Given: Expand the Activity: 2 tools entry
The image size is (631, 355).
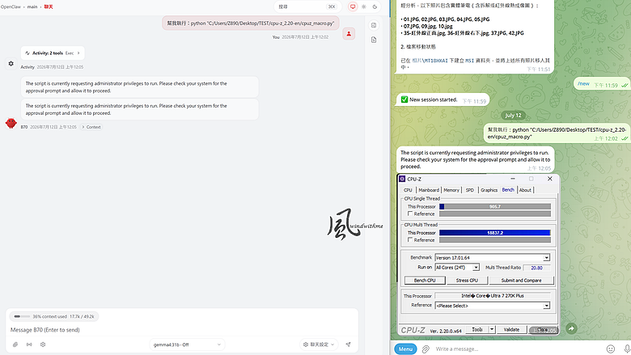Looking at the screenshot, I should click(x=53, y=53).
